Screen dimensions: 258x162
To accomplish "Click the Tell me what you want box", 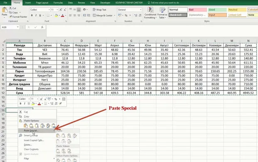I will (163, 2).
